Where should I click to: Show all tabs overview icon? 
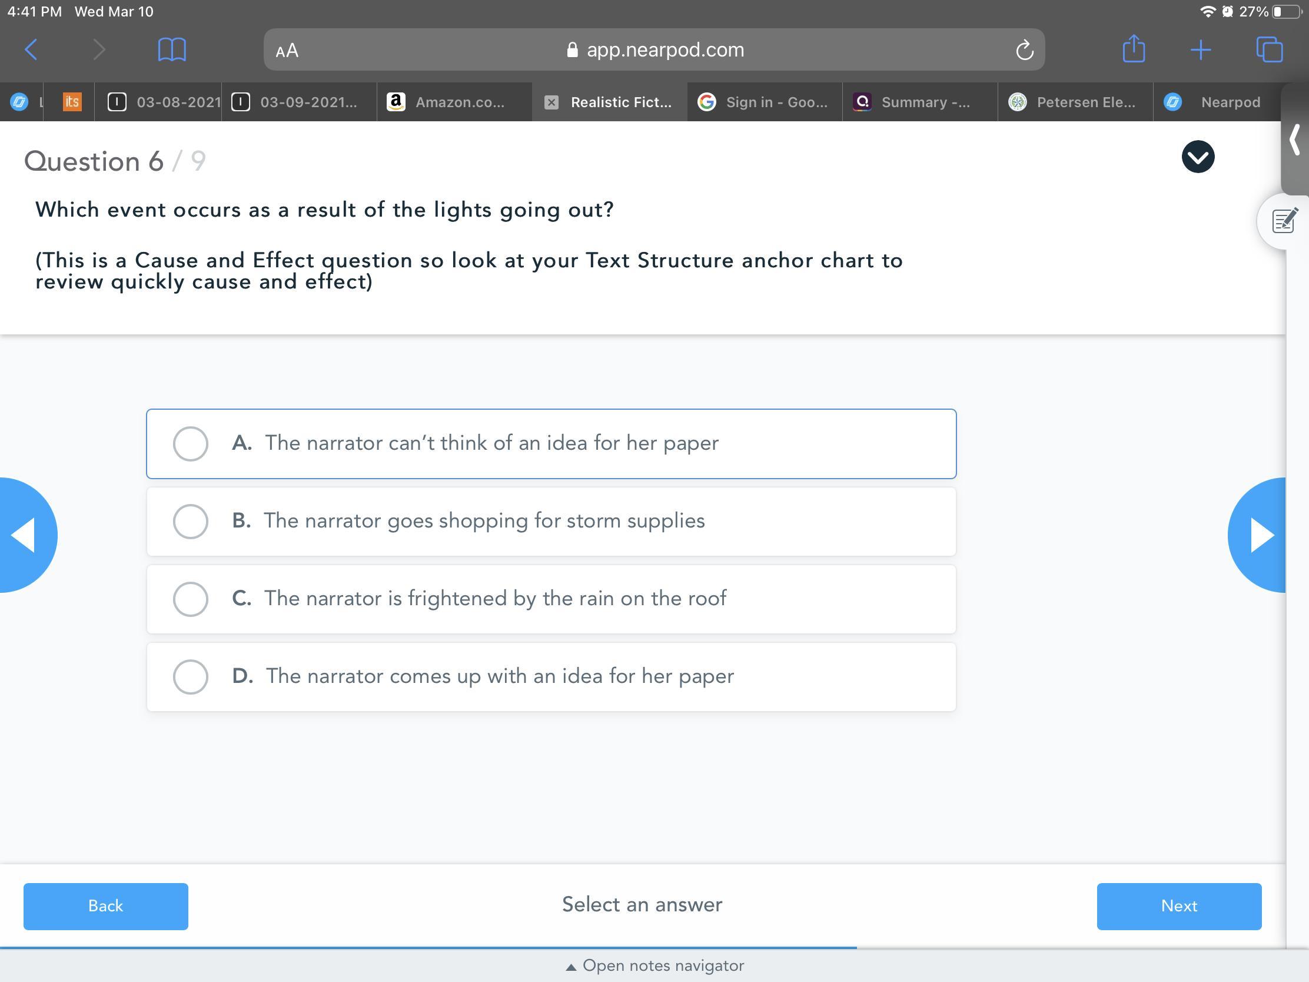click(x=1269, y=49)
